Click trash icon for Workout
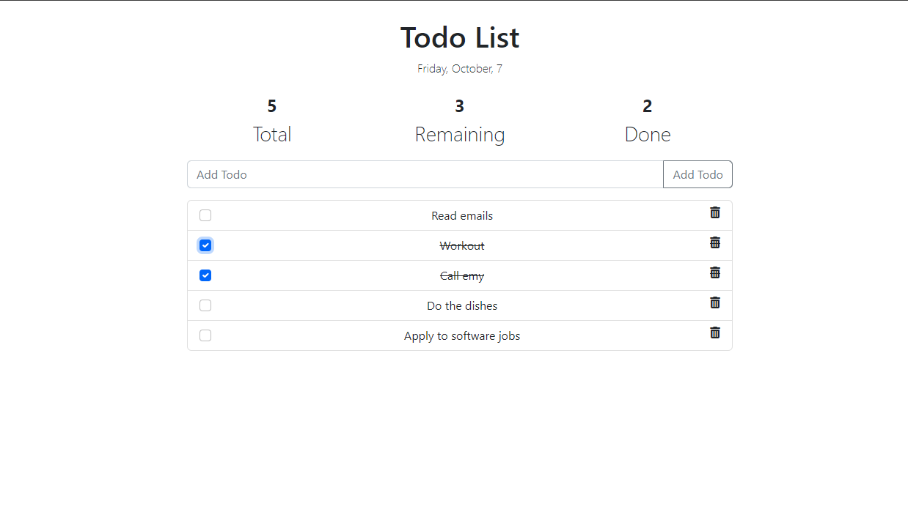 coord(715,242)
